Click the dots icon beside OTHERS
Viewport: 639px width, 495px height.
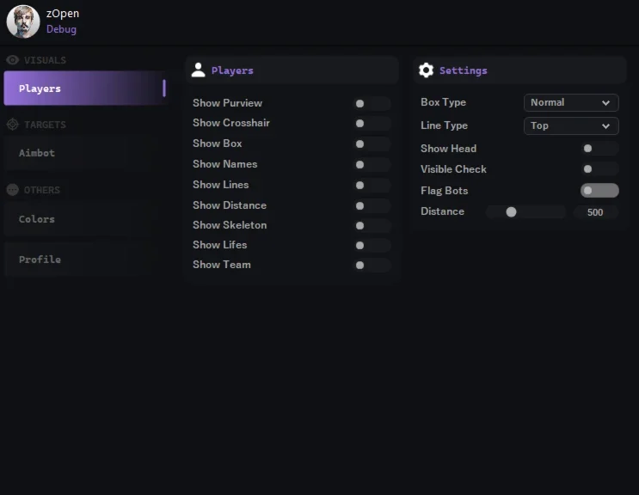(x=13, y=190)
